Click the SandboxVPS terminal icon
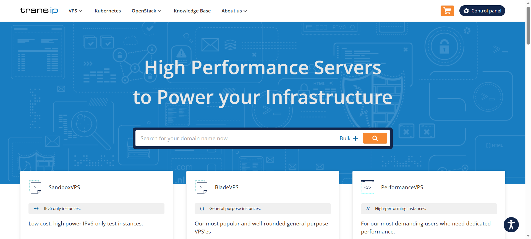 (36, 188)
